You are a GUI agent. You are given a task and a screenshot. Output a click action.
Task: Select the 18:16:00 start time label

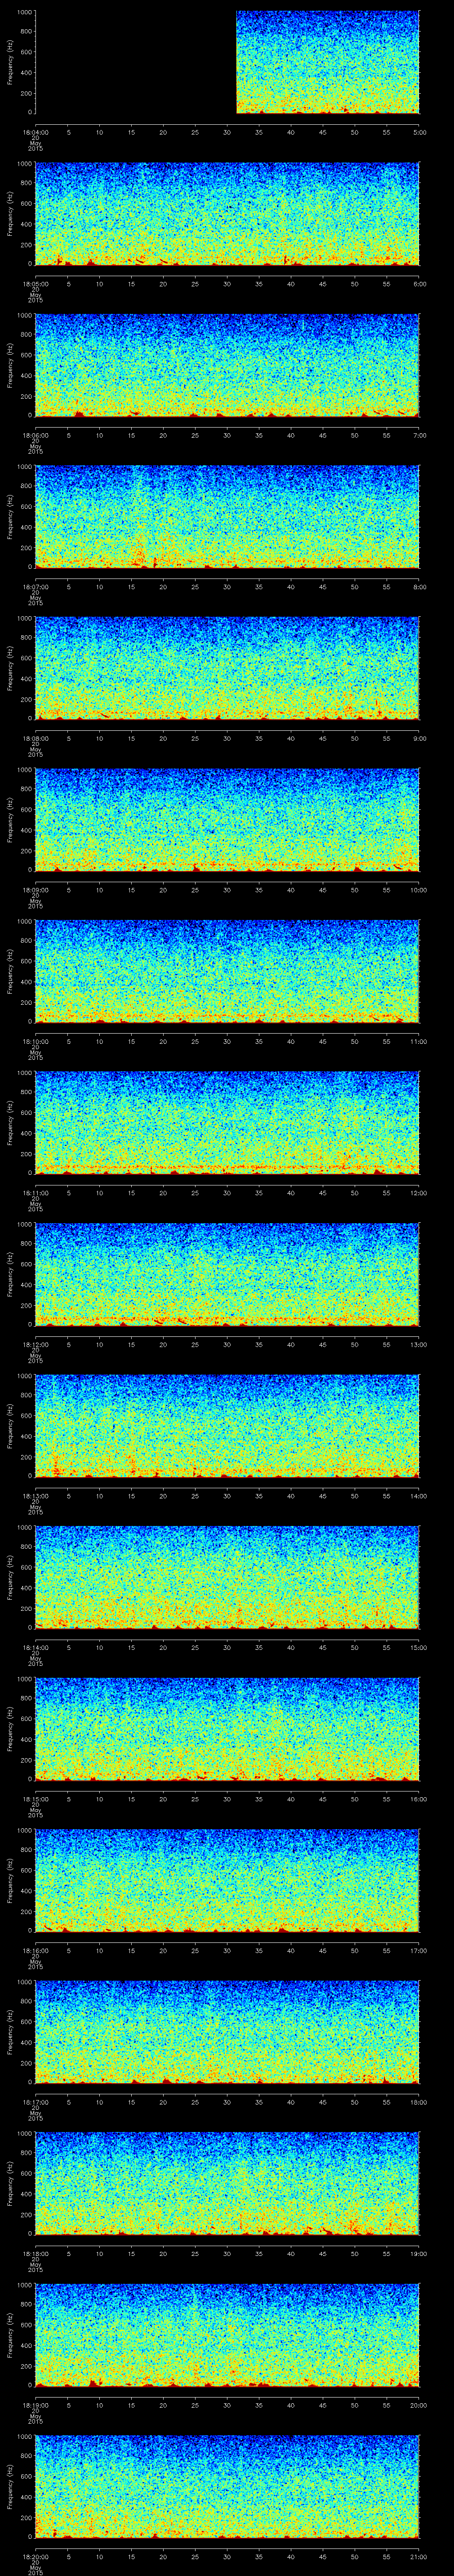pyautogui.click(x=36, y=1950)
